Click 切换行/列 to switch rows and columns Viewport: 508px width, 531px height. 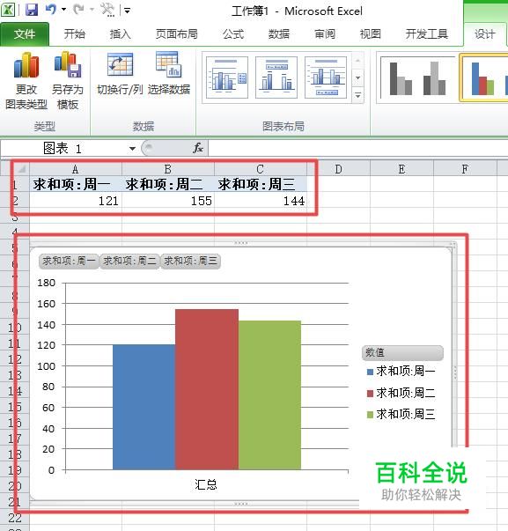120,74
